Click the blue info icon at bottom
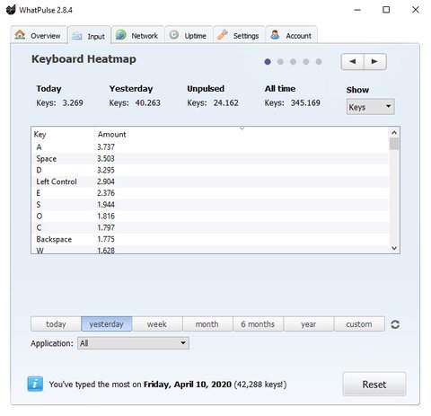 click(x=35, y=384)
